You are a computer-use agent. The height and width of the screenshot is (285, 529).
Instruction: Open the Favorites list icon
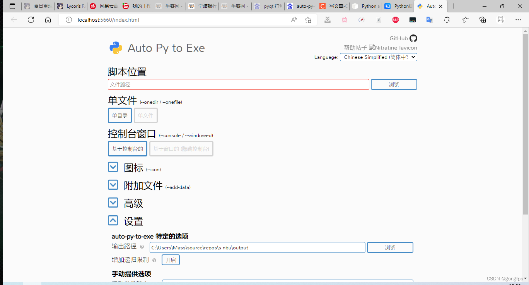click(466, 20)
